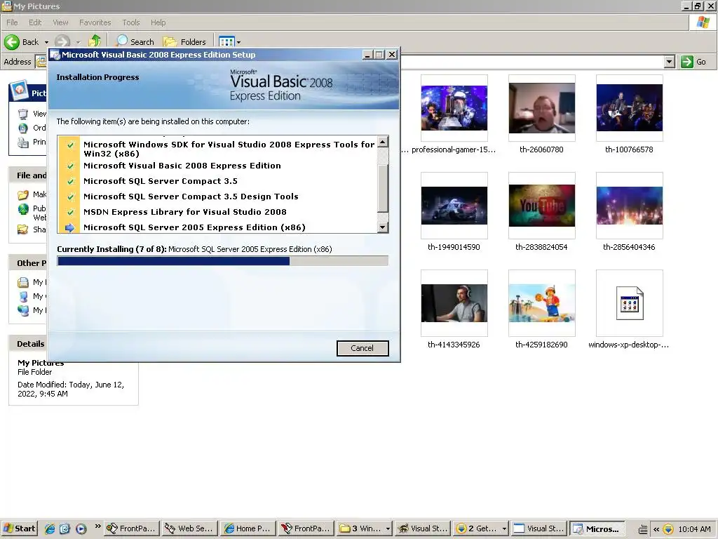Select the th-4143345926 picture thumbnail
The height and width of the screenshot is (539, 718).
click(454, 303)
